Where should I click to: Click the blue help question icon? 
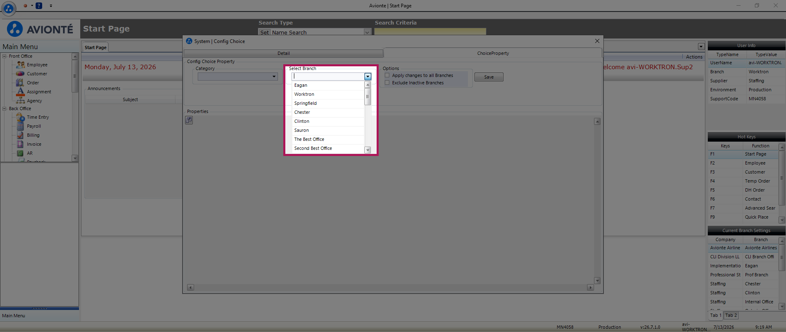pyautogui.click(x=39, y=6)
